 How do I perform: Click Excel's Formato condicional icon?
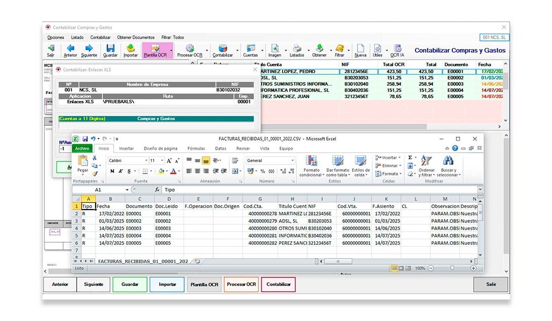click(x=312, y=166)
